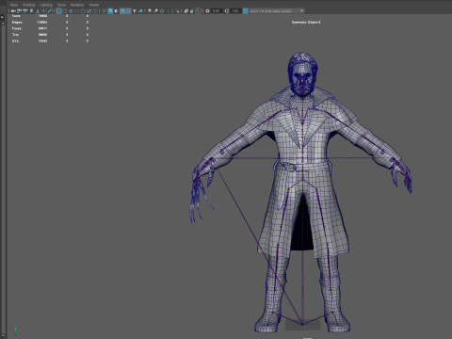Click the Safe Title icon

tap(95, 11)
